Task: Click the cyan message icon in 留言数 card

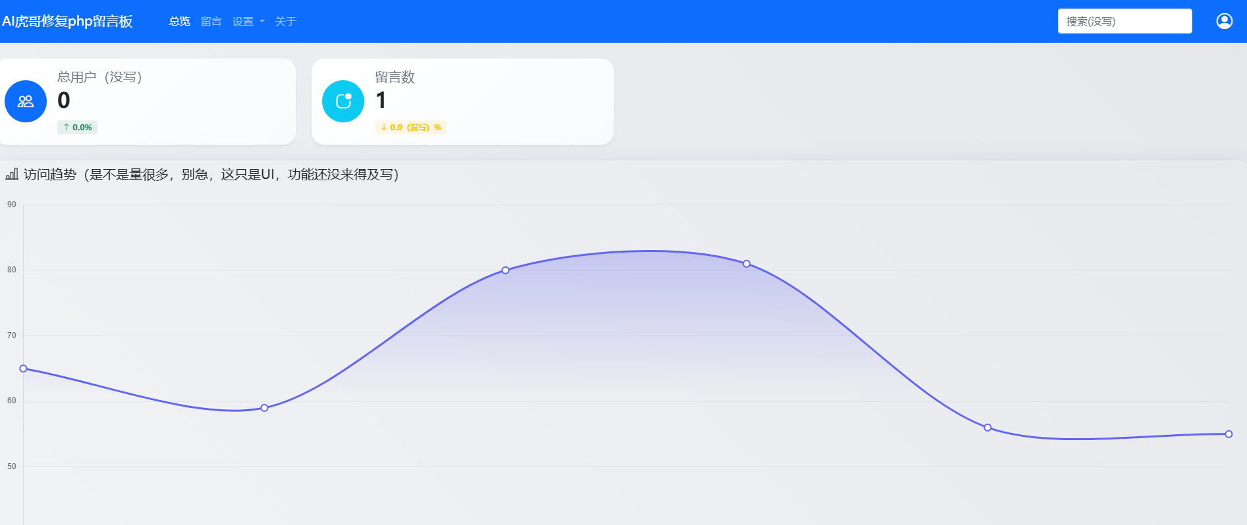Action: (343, 101)
